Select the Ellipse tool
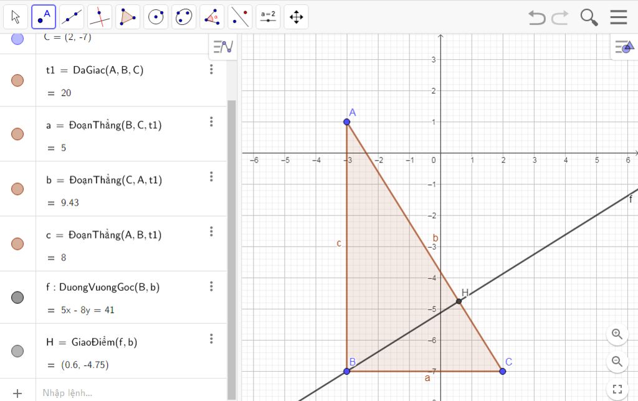Image resolution: width=638 pixels, height=401 pixels. [184, 17]
